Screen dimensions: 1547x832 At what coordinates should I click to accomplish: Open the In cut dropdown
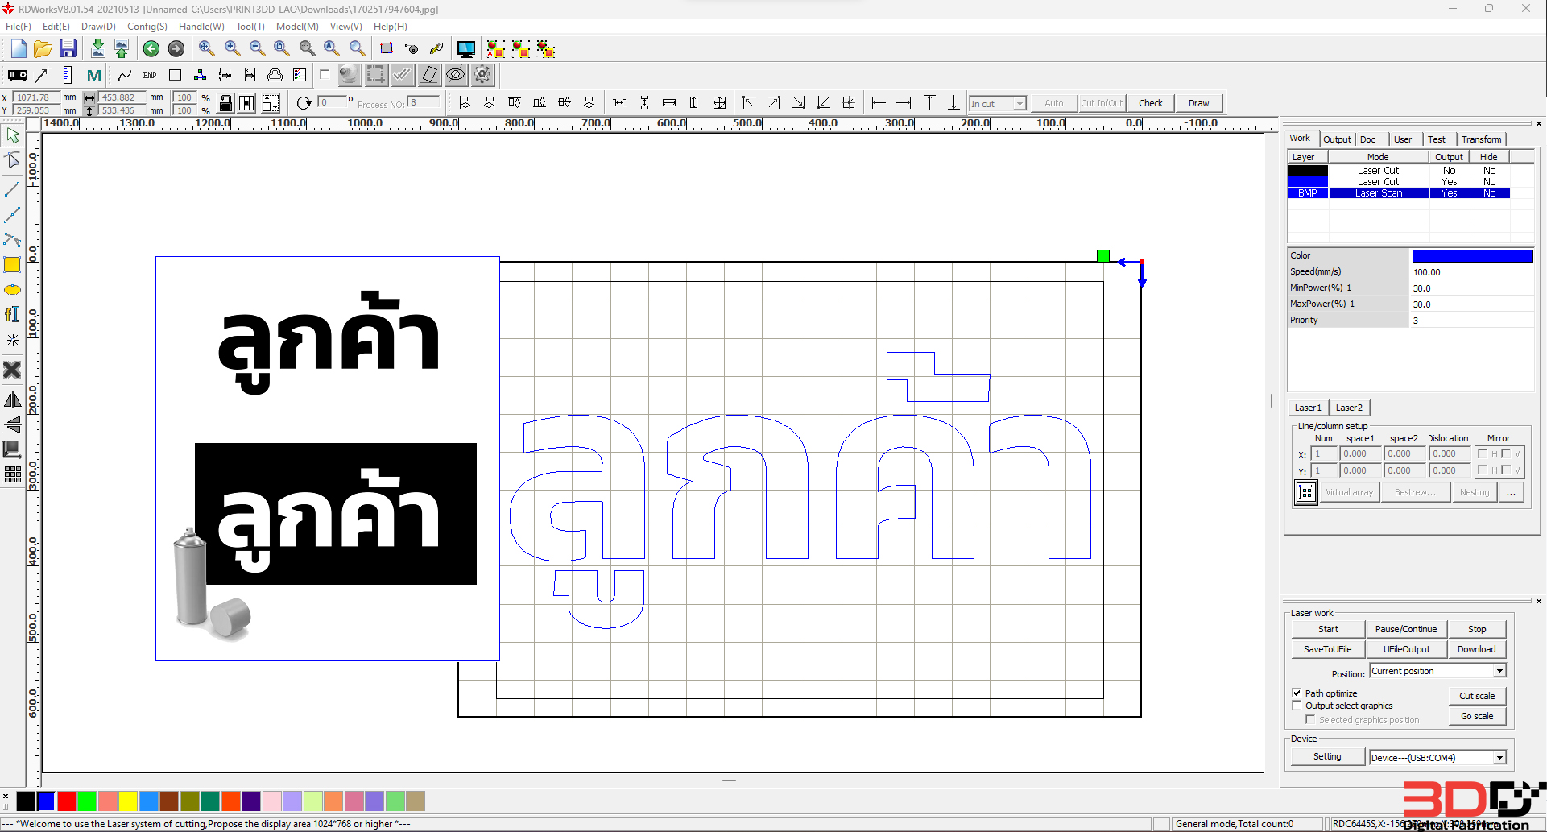(x=1020, y=104)
